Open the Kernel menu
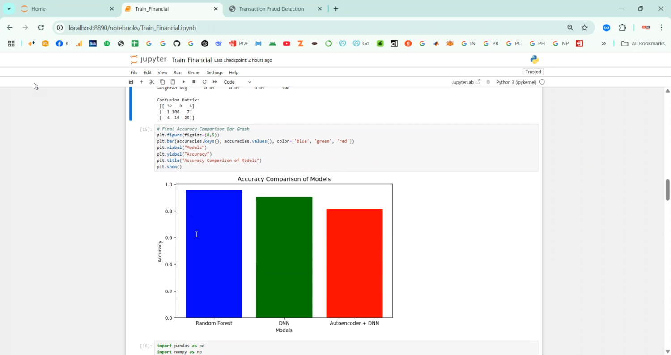This screenshot has height=355, width=671. (x=194, y=72)
